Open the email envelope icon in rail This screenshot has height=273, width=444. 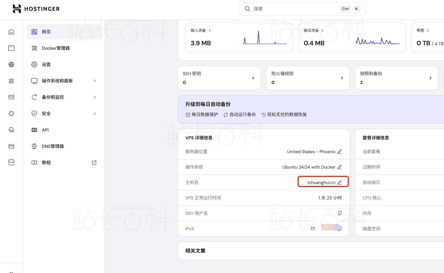(11, 97)
